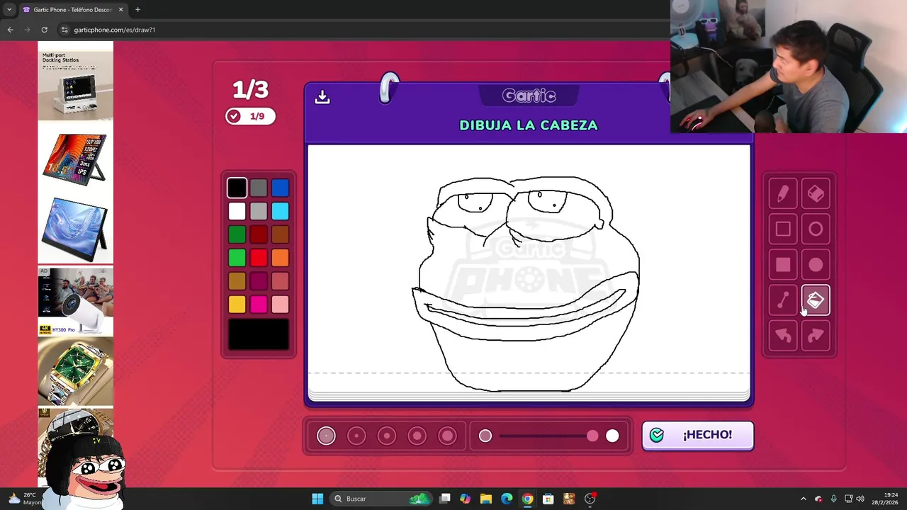Pick the dark red color swatch
Image resolution: width=907 pixels, height=510 pixels.
click(x=259, y=234)
